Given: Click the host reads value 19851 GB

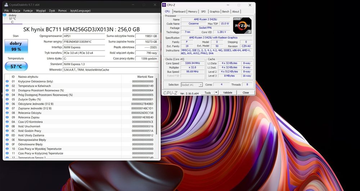Looking at the screenshot, I should (x=147, y=36).
